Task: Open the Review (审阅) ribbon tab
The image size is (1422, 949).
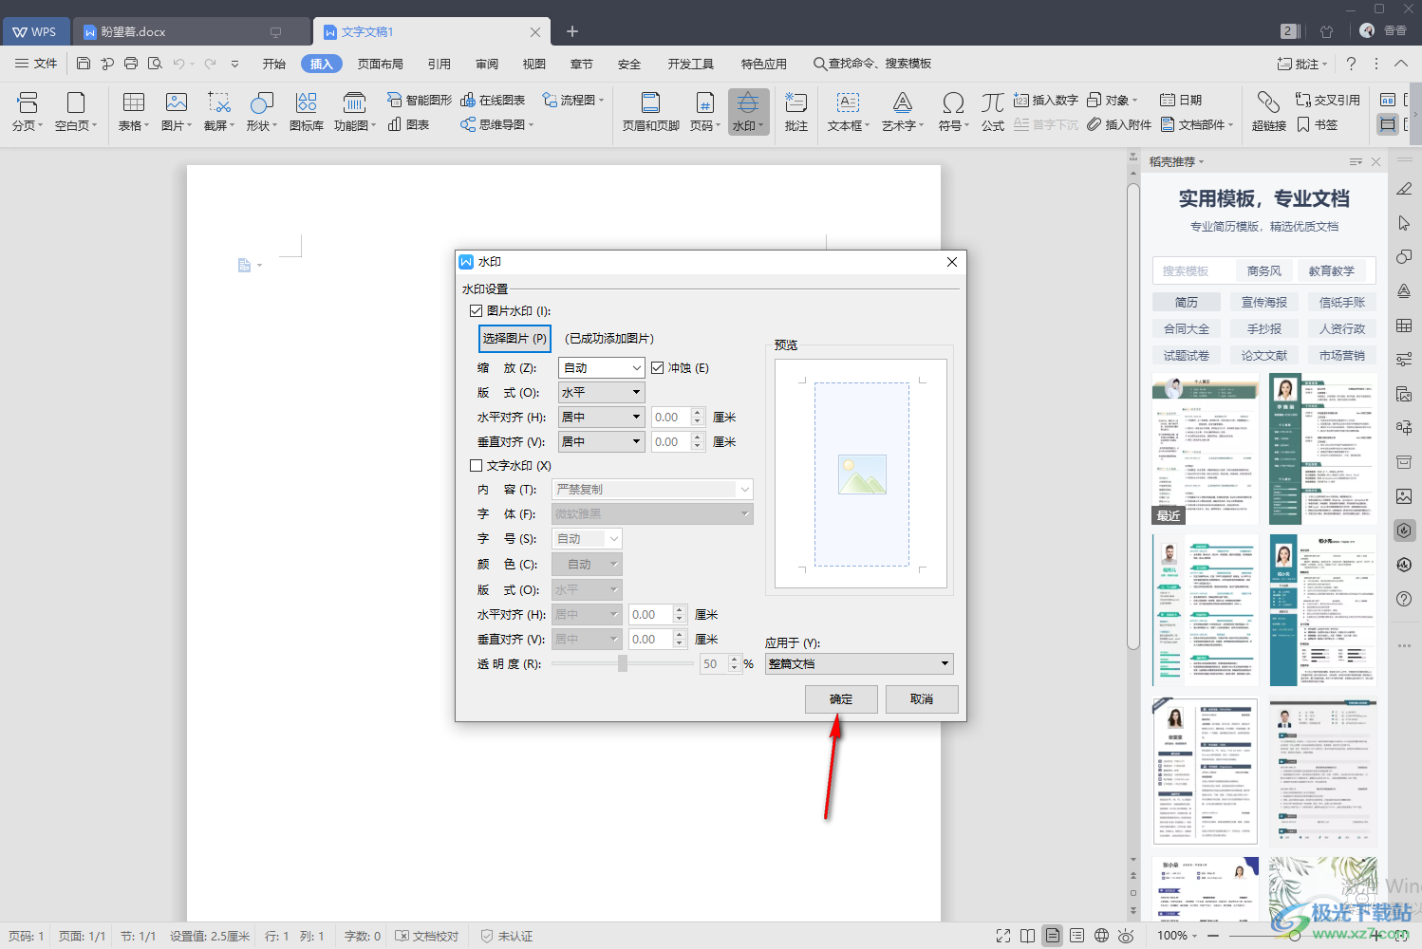Action: [x=487, y=64]
